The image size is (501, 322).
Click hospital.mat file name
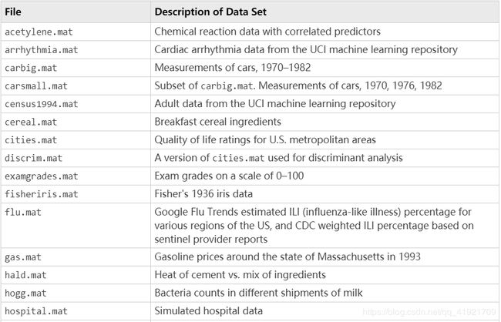(36, 311)
